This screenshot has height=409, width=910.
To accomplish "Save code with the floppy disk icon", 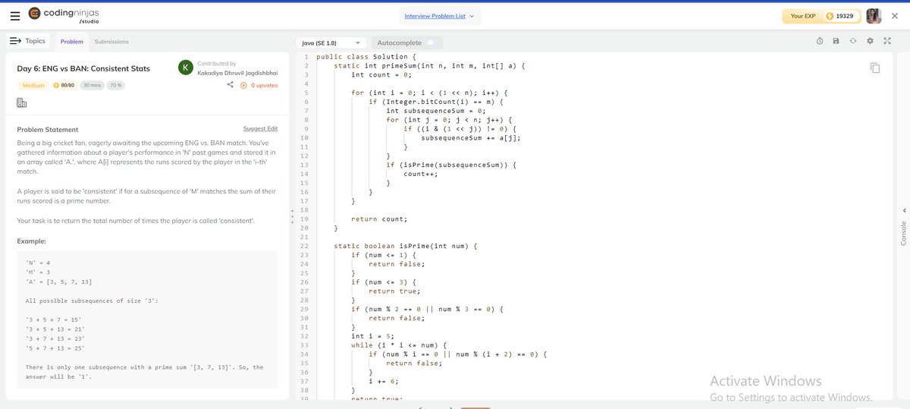I will tap(836, 41).
